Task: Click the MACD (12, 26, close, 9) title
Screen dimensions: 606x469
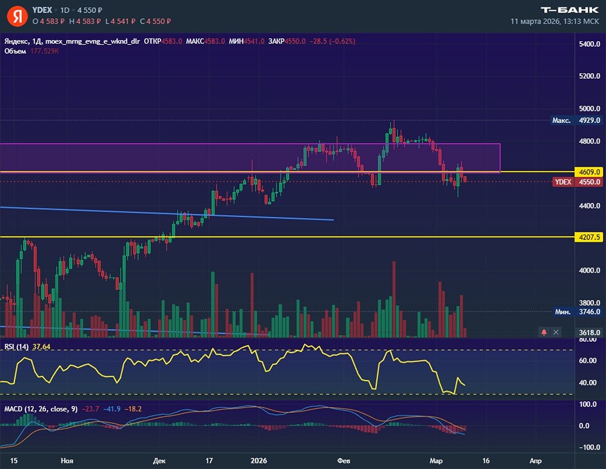Action: point(41,409)
